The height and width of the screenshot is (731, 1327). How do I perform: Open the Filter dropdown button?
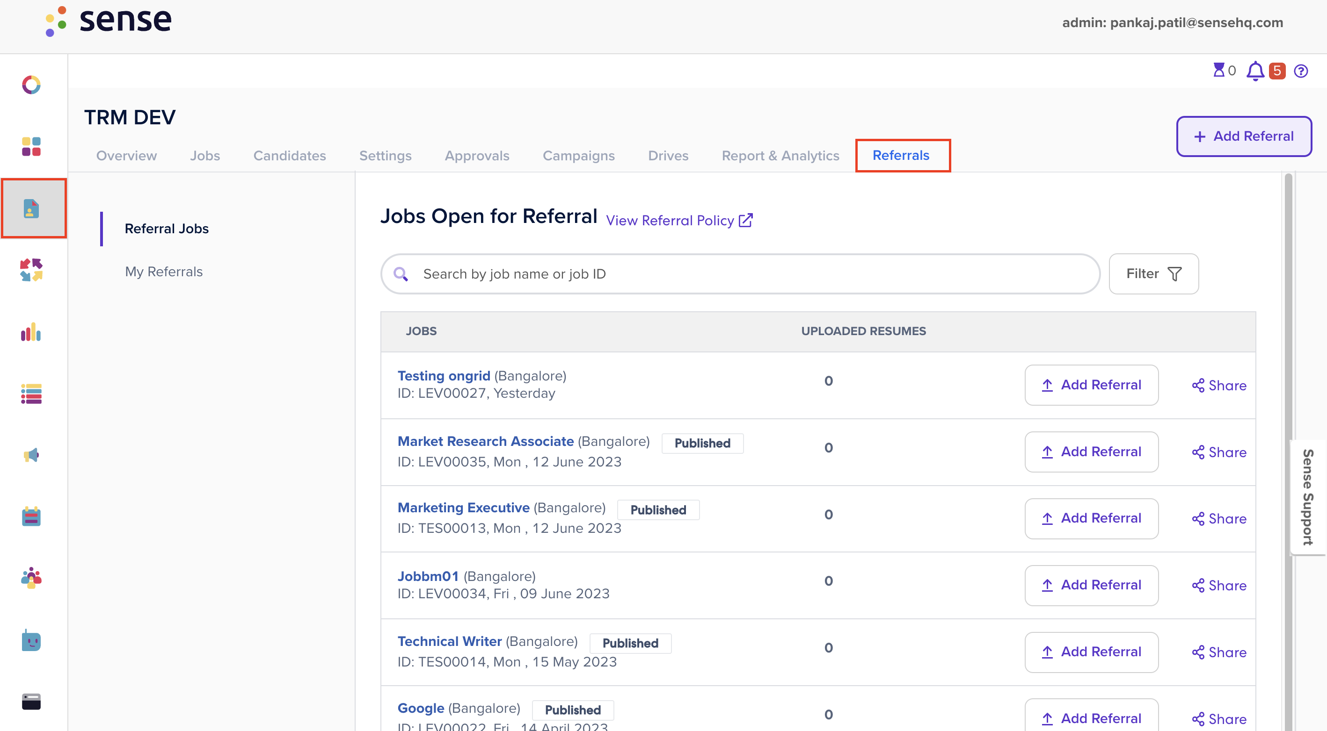click(1153, 274)
